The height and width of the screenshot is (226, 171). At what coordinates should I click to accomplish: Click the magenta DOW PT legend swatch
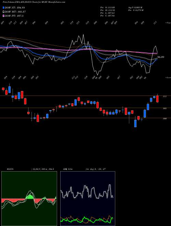tap(4, 16)
